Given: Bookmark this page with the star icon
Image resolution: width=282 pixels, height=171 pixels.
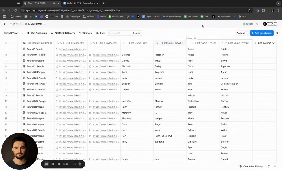Looking at the screenshot, I should [249, 10].
